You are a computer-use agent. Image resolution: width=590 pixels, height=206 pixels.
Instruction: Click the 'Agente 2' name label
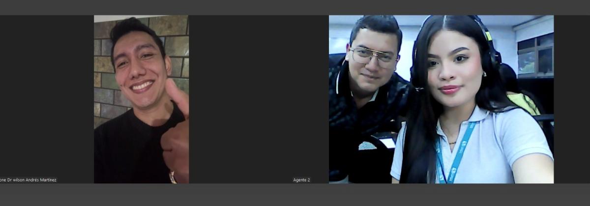pyautogui.click(x=301, y=180)
